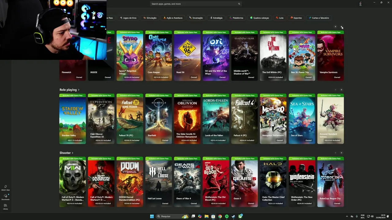Open the Xbox app from the taskbar

240,216
